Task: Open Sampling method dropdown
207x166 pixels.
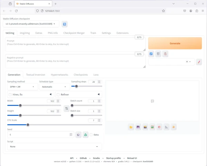Action: tap(22, 87)
